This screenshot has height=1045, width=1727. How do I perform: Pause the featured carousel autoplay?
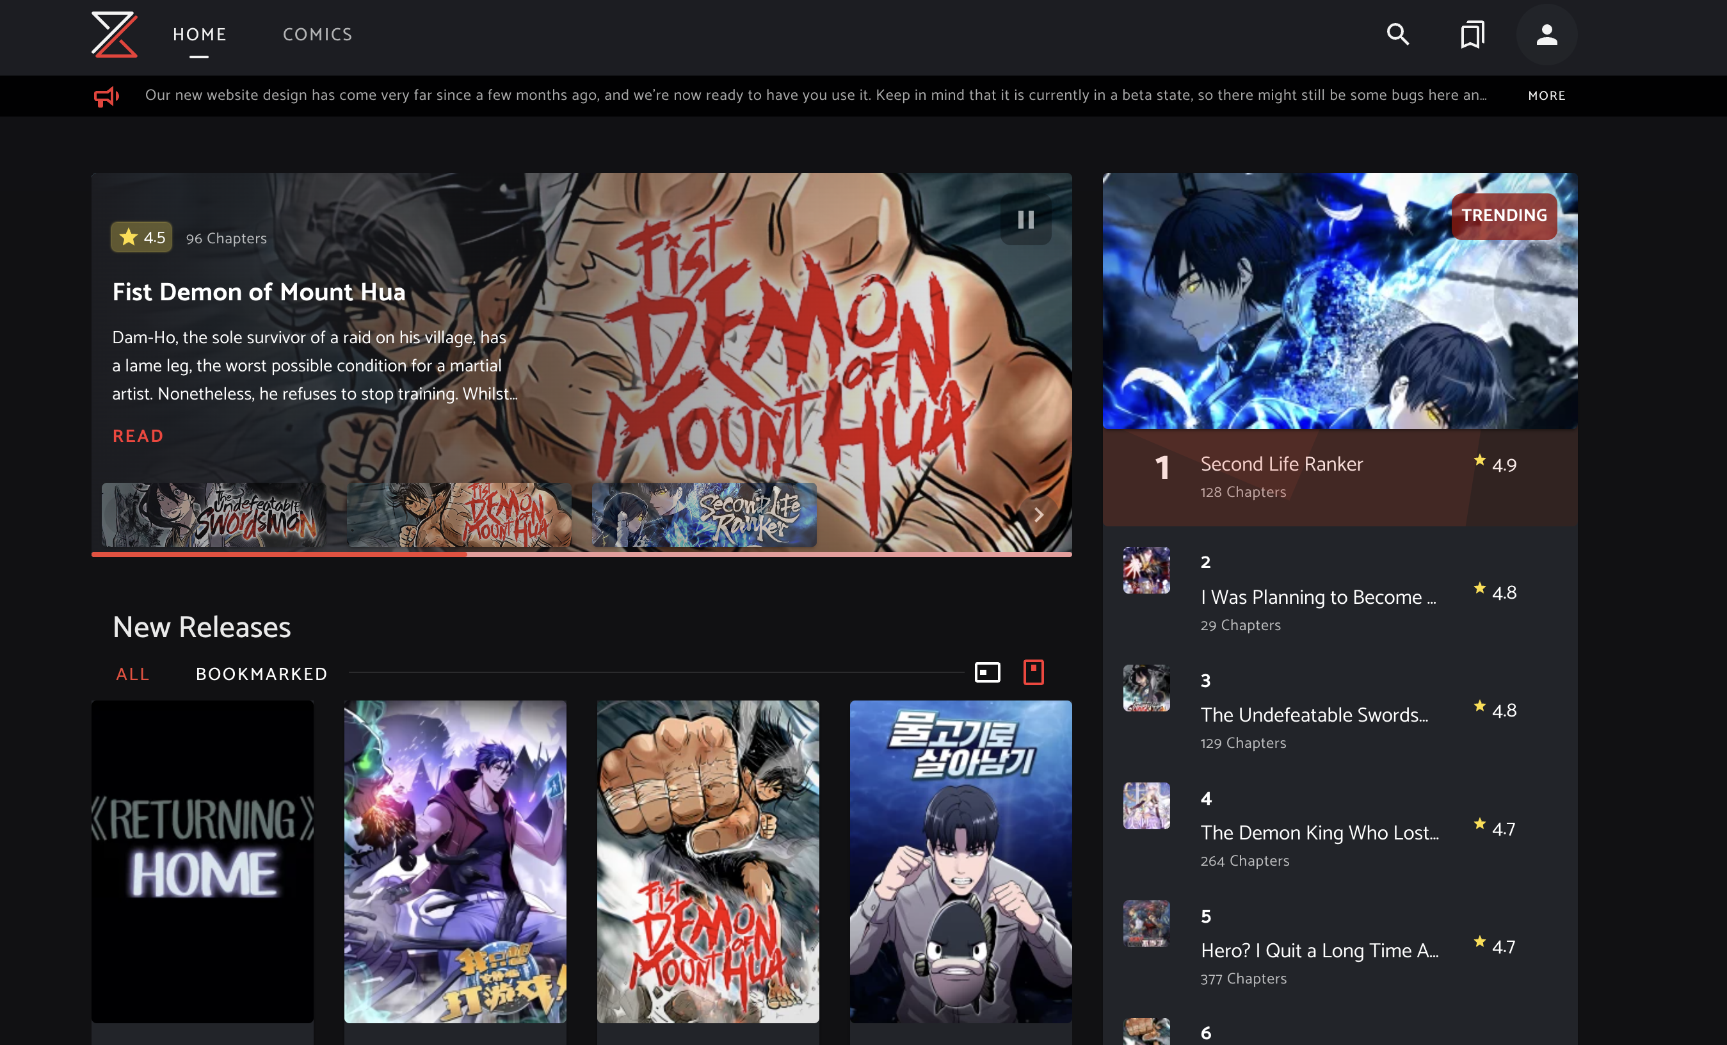[1025, 220]
